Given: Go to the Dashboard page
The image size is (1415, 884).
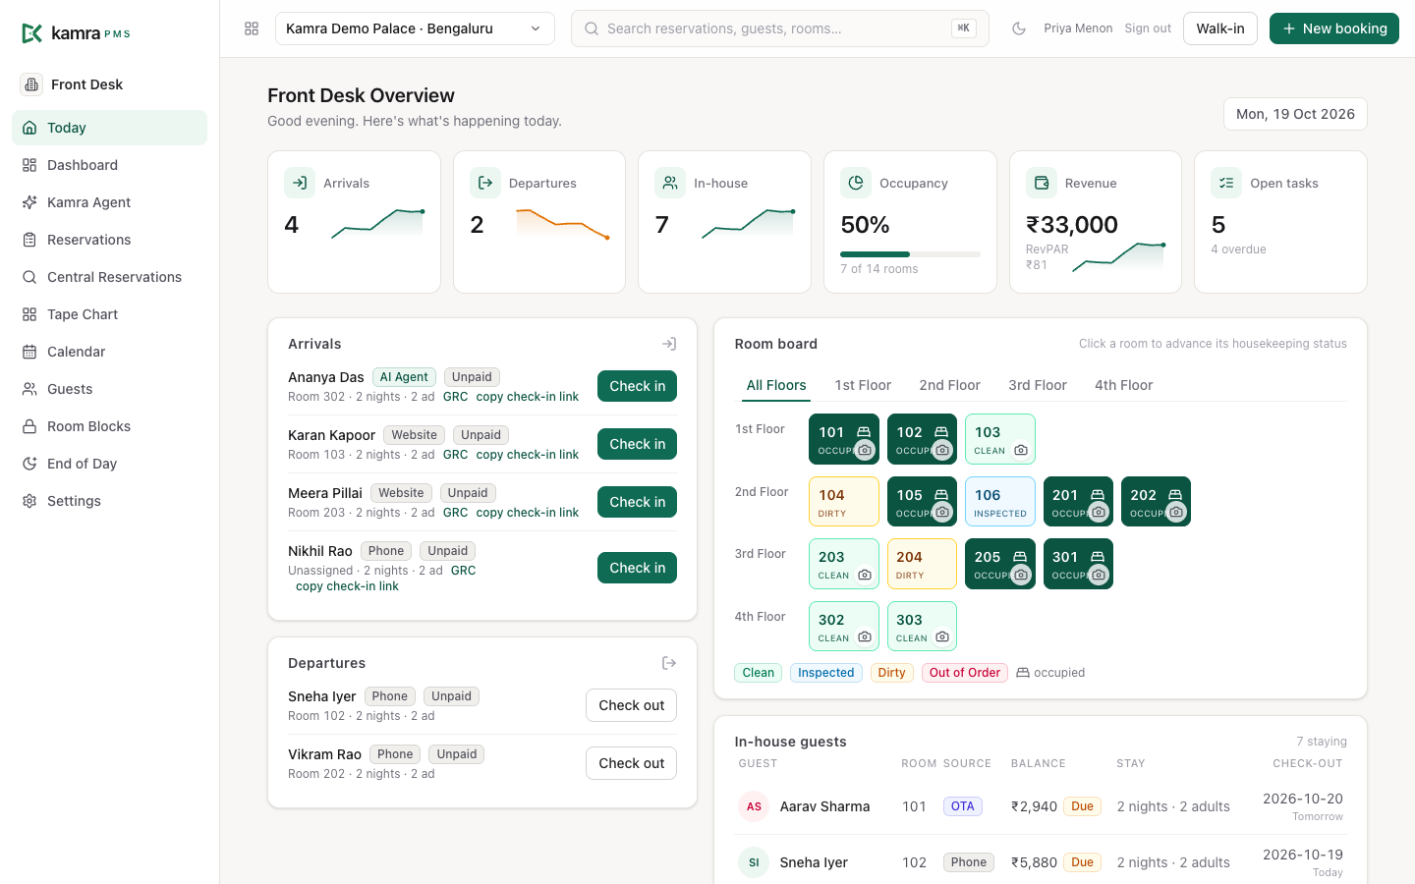Looking at the screenshot, I should click(x=109, y=165).
